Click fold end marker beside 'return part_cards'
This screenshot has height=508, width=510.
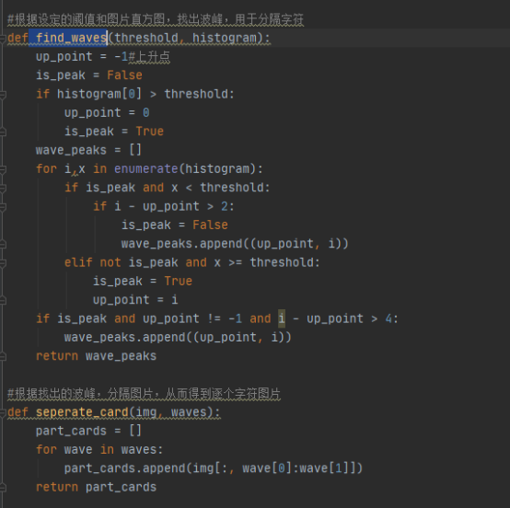click(3, 488)
